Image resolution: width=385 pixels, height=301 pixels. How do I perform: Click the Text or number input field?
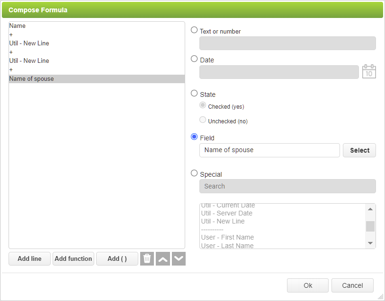coord(287,43)
